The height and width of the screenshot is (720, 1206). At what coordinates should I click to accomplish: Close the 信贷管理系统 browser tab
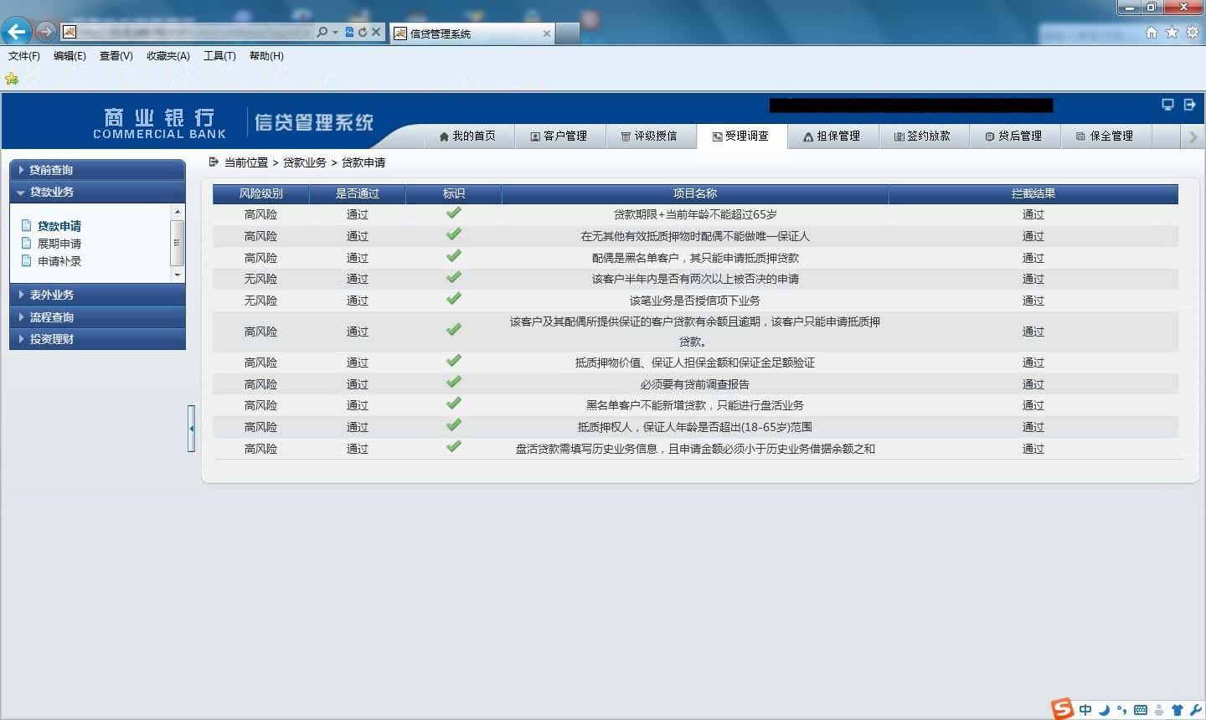tap(547, 33)
